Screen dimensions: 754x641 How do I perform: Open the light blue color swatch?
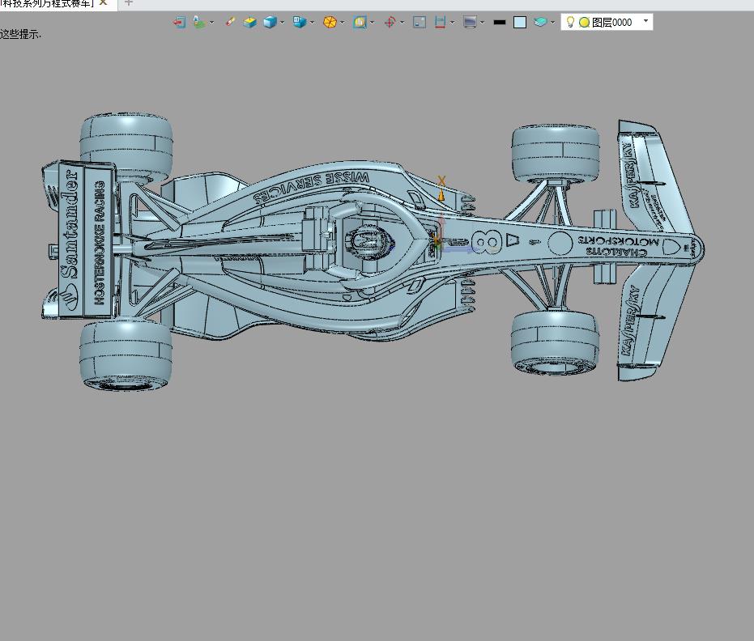(520, 23)
